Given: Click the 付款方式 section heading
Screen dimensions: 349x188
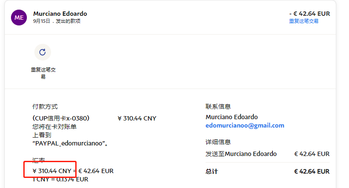Looking at the screenshot, I should (45, 106).
